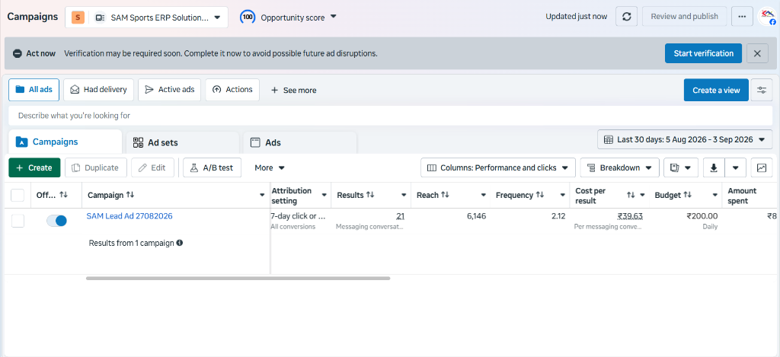The height and width of the screenshot is (357, 780).
Task: Select the Active ads view
Action: click(x=170, y=90)
